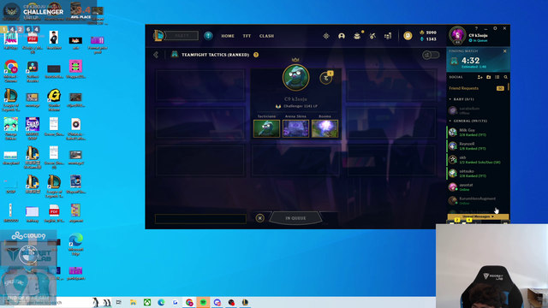Image resolution: width=548 pixels, height=308 pixels.
Task: Click the PARTY button in the top bar
Action: [182, 36]
